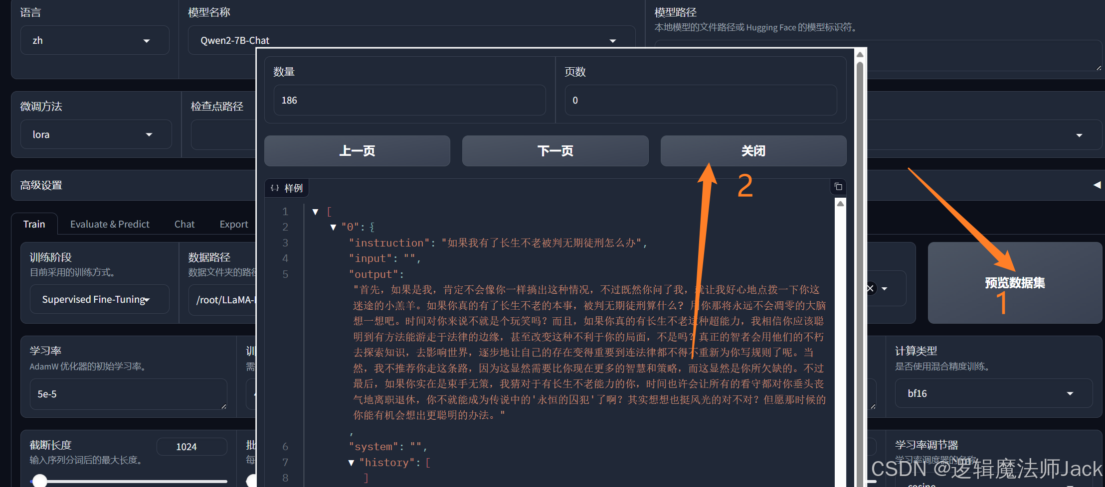
Task: Expand the 高级设置 section
Action: [x=1097, y=185]
